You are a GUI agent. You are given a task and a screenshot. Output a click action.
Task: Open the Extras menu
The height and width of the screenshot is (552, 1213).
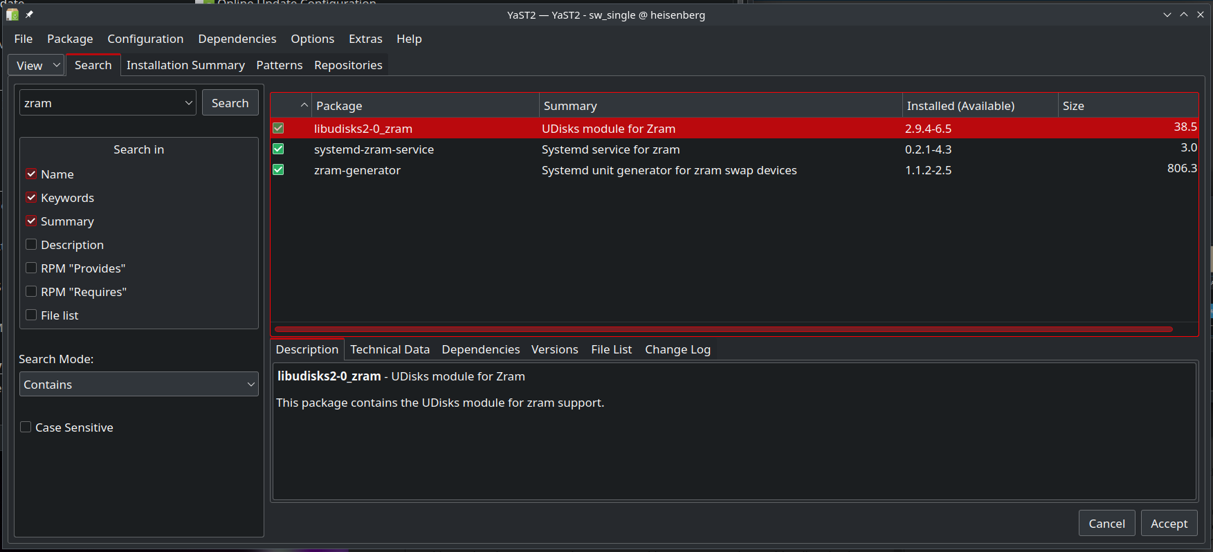pyautogui.click(x=365, y=39)
